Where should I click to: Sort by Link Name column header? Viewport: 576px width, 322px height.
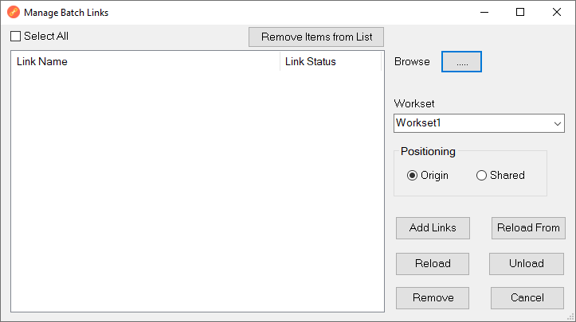pos(143,62)
